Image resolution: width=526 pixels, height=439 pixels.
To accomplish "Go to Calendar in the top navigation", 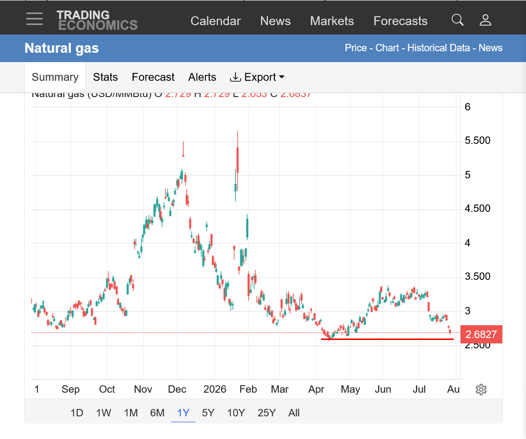I will [x=216, y=21].
